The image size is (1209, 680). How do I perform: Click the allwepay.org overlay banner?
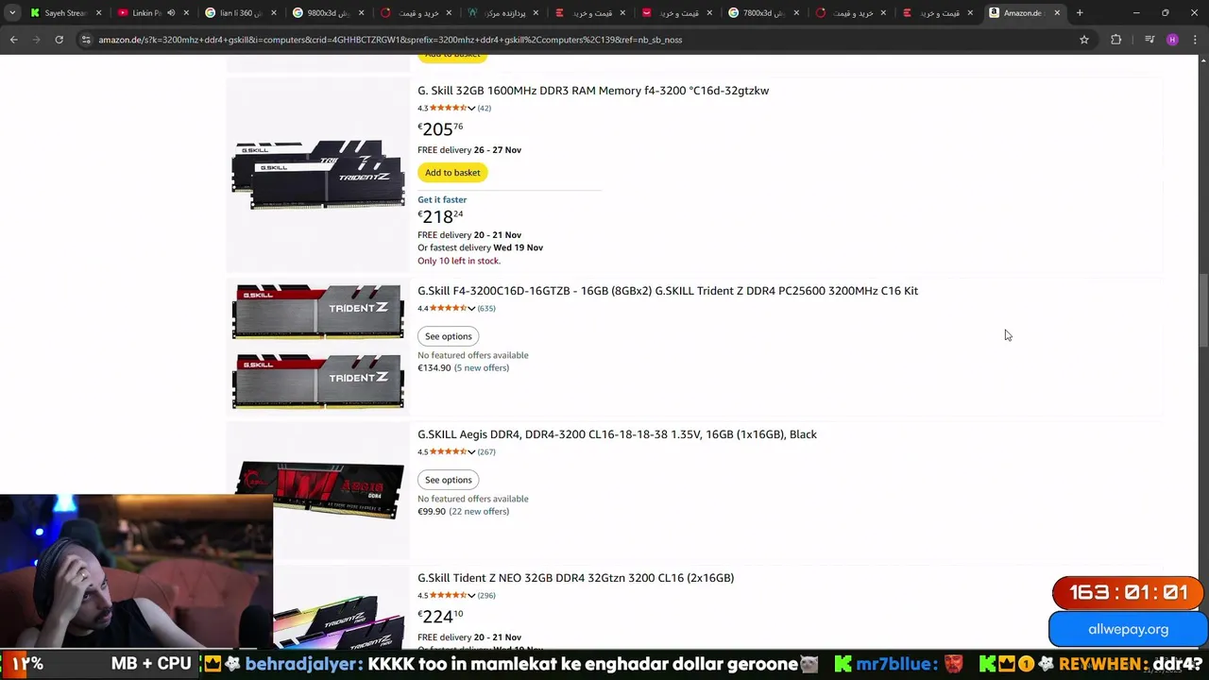[1128, 629]
